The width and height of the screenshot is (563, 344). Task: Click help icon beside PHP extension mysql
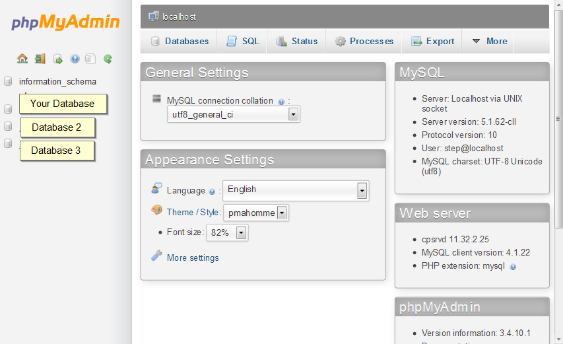tap(513, 267)
